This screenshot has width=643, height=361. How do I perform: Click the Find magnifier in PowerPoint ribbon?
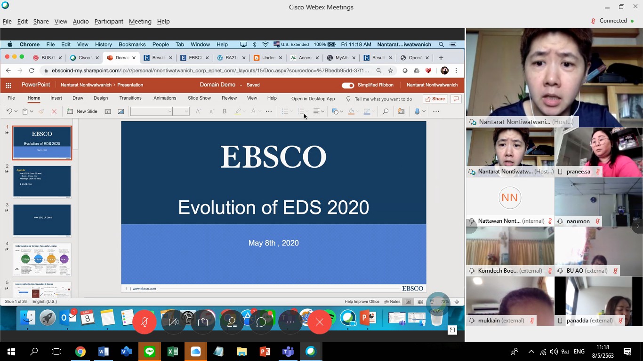tap(385, 111)
